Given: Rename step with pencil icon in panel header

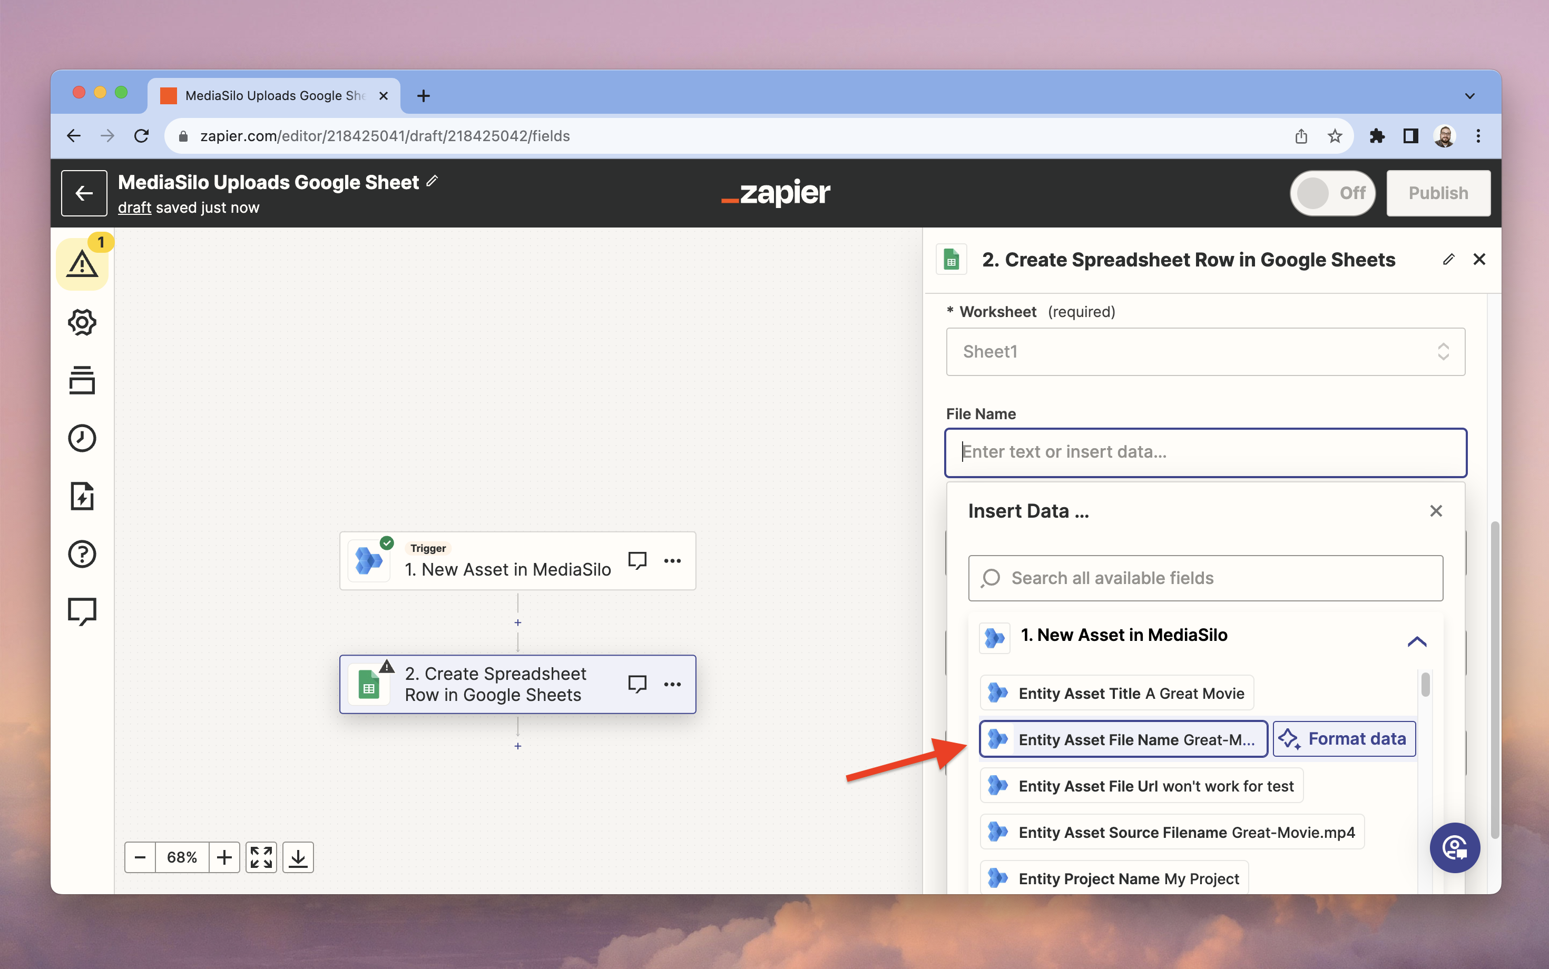Looking at the screenshot, I should tap(1448, 260).
